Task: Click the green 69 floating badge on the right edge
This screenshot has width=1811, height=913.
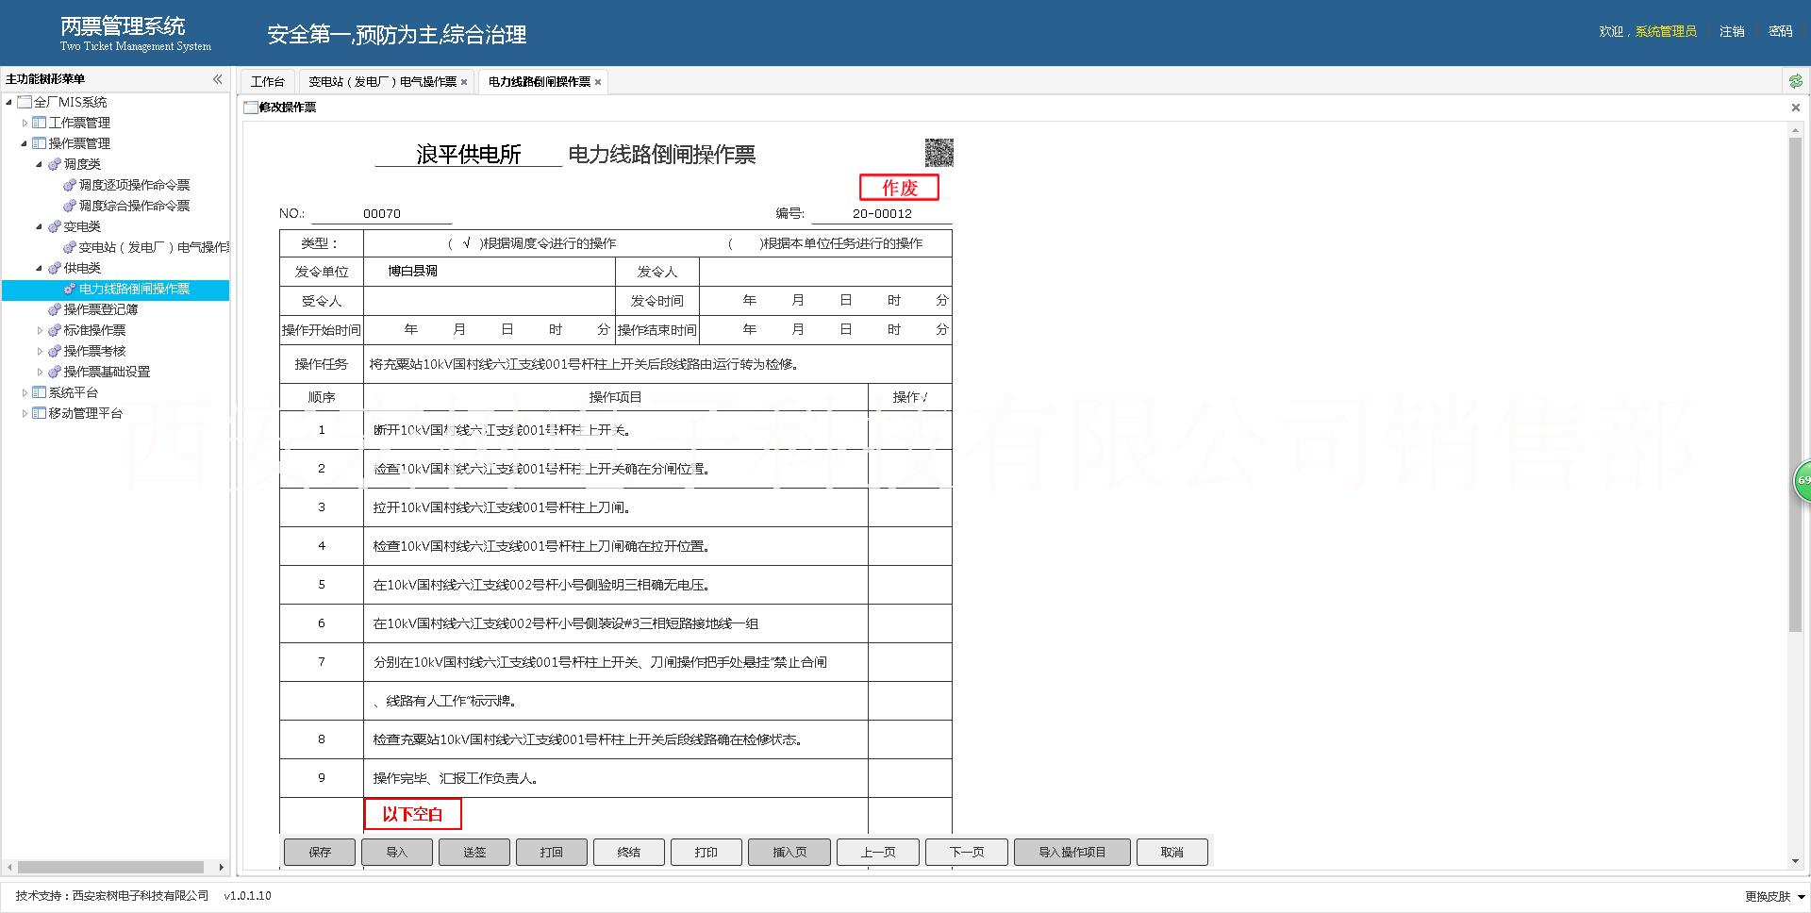Action: [x=1802, y=481]
